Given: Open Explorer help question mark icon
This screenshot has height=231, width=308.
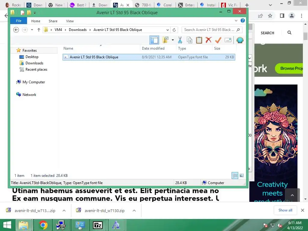Looking at the screenshot, I should click(x=243, y=21).
